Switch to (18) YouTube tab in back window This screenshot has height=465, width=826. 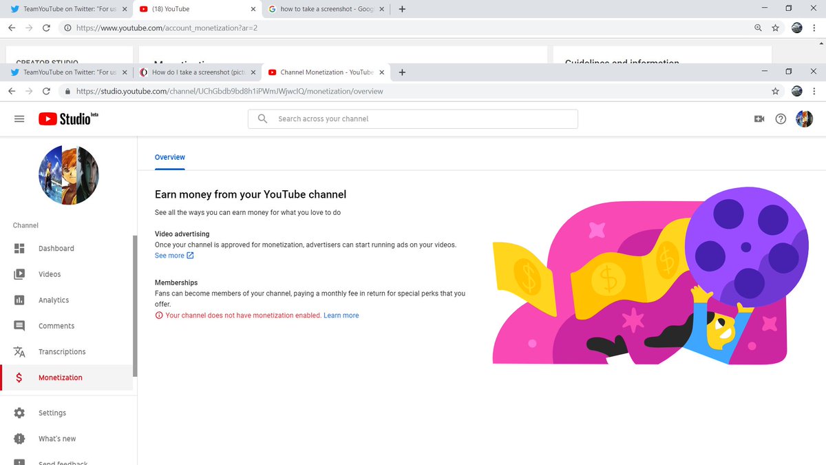point(198,9)
